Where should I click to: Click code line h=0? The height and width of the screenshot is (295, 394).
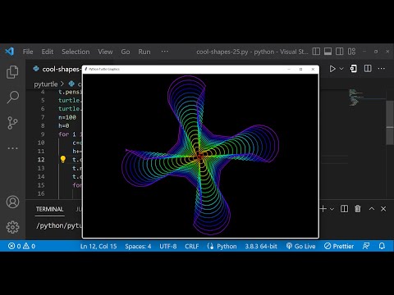[x=64, y=125]
